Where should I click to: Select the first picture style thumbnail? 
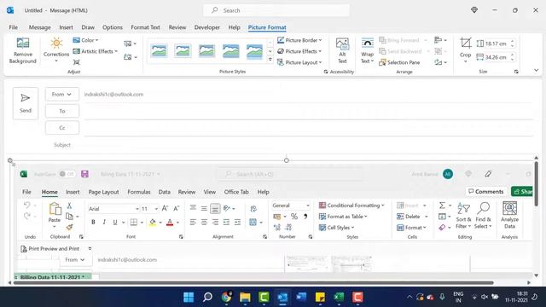coord(160,51)
